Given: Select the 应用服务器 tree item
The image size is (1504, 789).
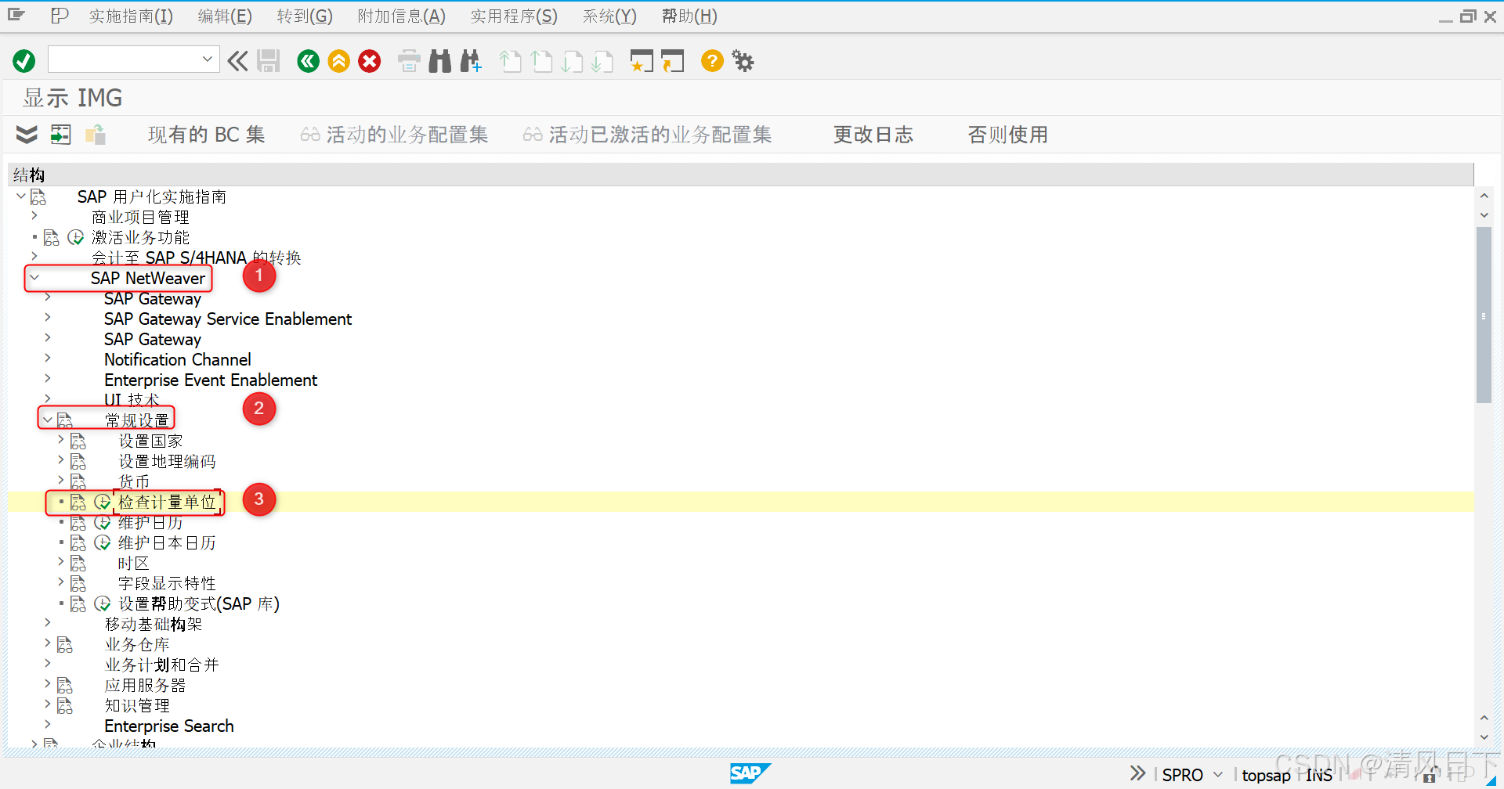Looking at the screenshot, I should tap(145, 685).
